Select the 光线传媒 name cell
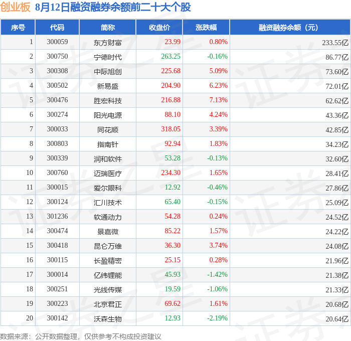This screenshot has width=351, height=341. coord(108,290)
